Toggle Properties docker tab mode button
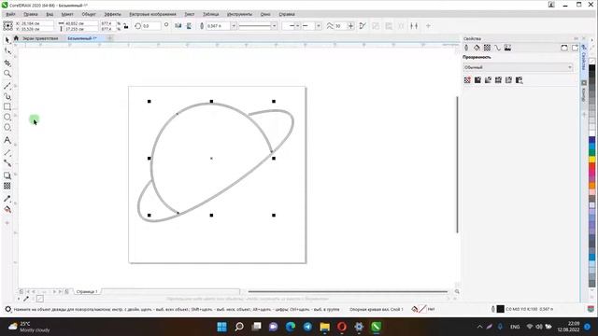598x336 pixels. pos(575,48)
